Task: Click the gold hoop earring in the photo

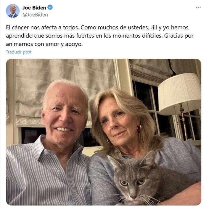Action: 139,128
